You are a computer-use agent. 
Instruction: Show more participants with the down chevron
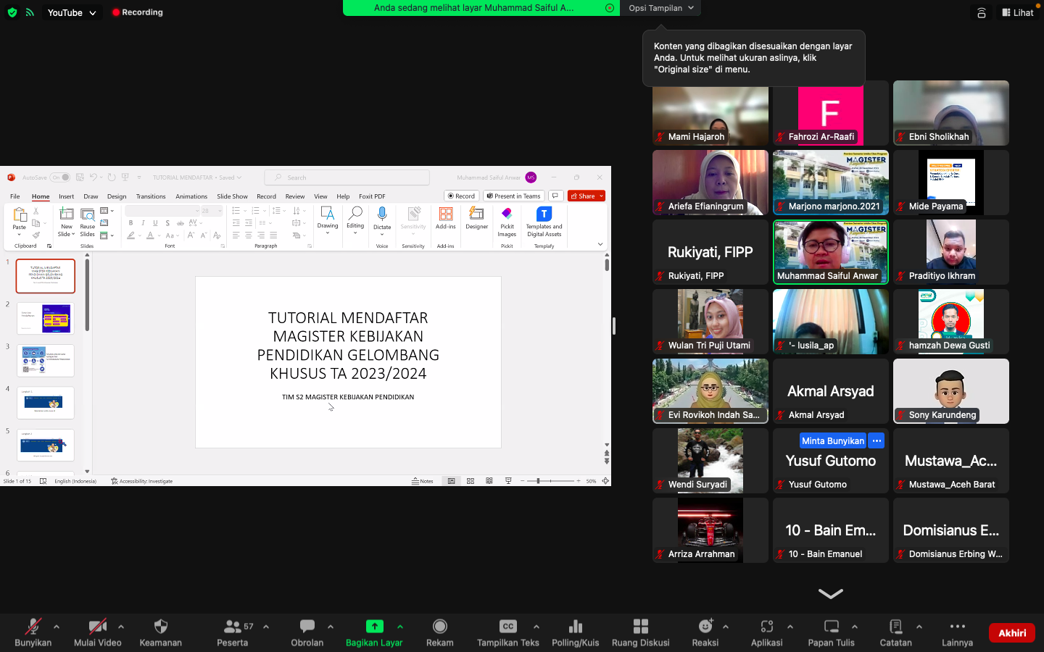[x=830, y=593]
